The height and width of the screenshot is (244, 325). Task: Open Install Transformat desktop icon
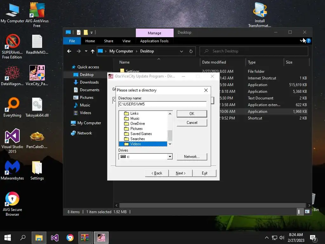pyautogui.click(x=260, y=15)
